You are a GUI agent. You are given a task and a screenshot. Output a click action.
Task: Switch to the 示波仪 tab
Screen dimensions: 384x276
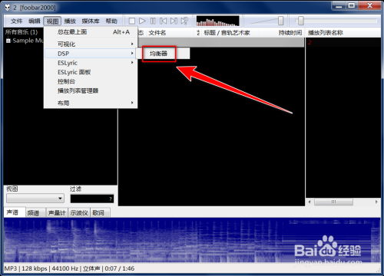(x=79, y=212)
